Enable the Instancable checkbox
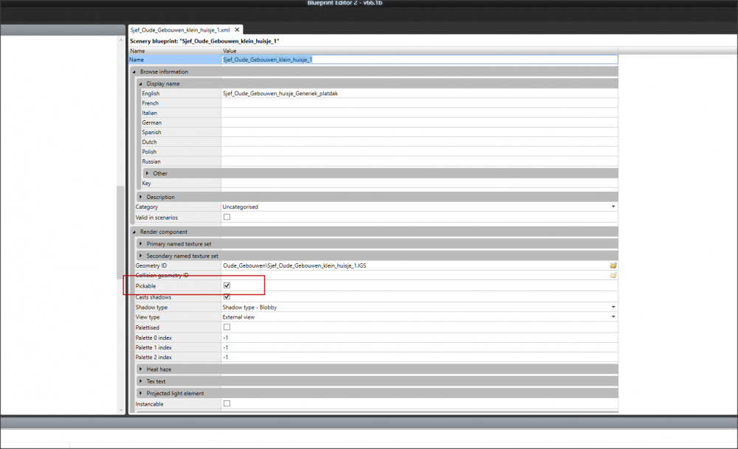 [x=227, y=403]
